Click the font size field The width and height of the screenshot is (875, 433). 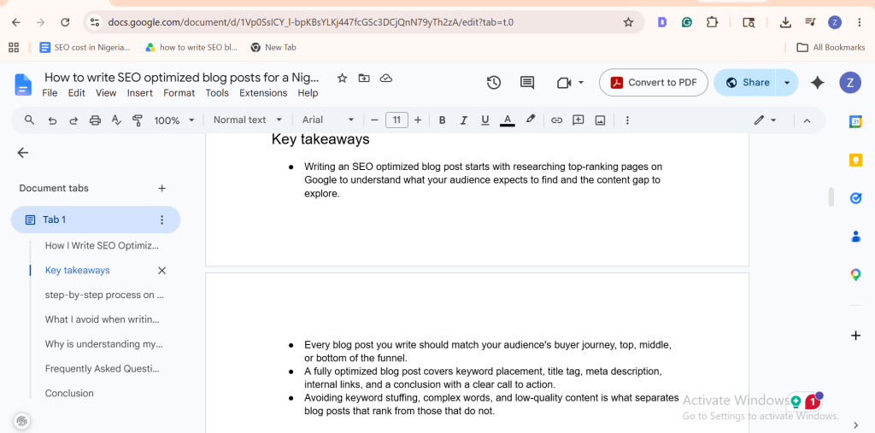pyautogui.click(x=396, y=120)
